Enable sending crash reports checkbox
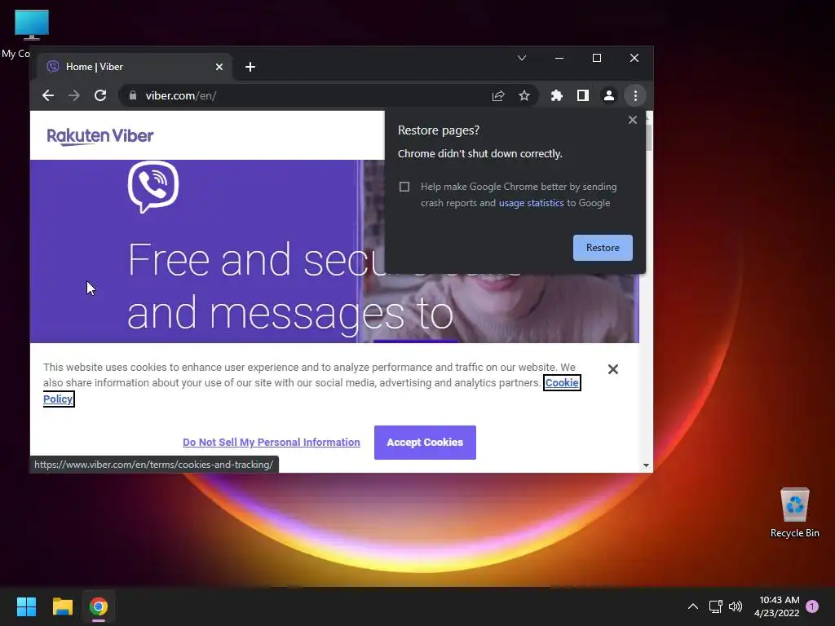 point(404,187)
